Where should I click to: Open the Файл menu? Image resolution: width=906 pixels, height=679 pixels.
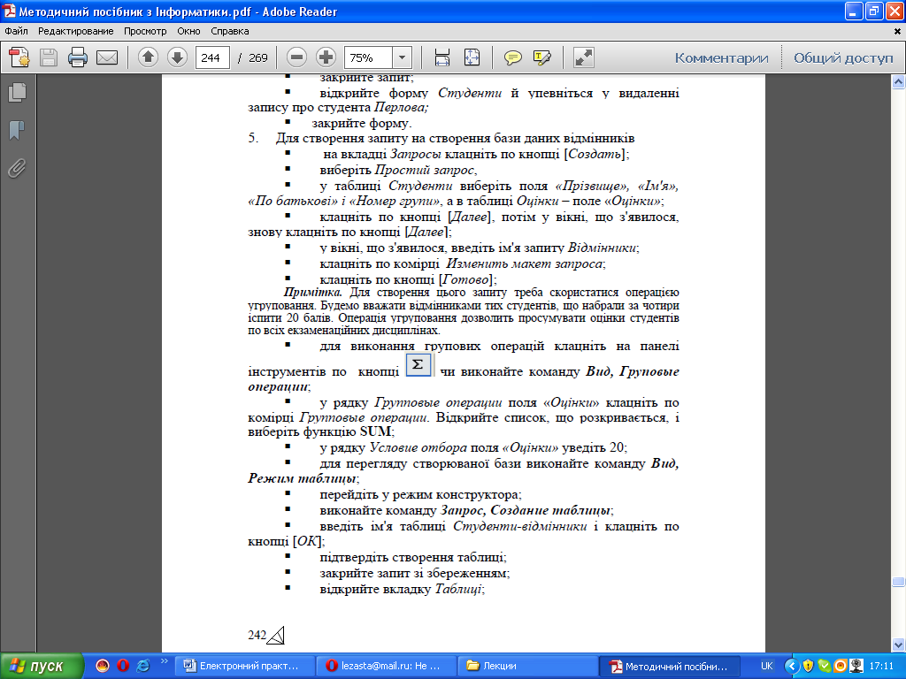17,31
